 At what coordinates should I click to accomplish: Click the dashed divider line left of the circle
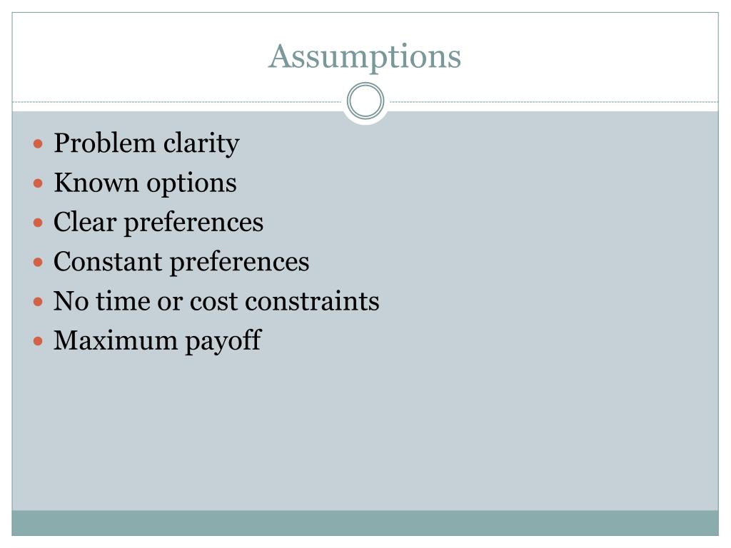(x=177, y=101)
